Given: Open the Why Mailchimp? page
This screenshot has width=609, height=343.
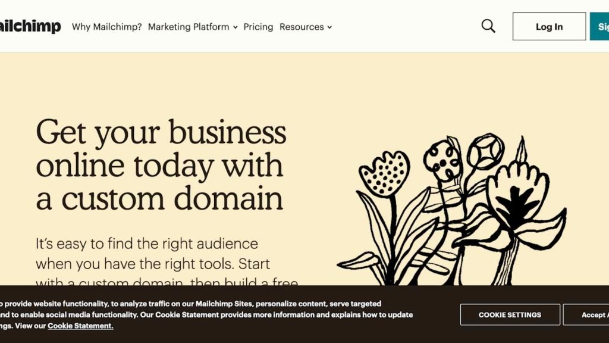Looking at the screenshot, I should [x=107, y=27].
